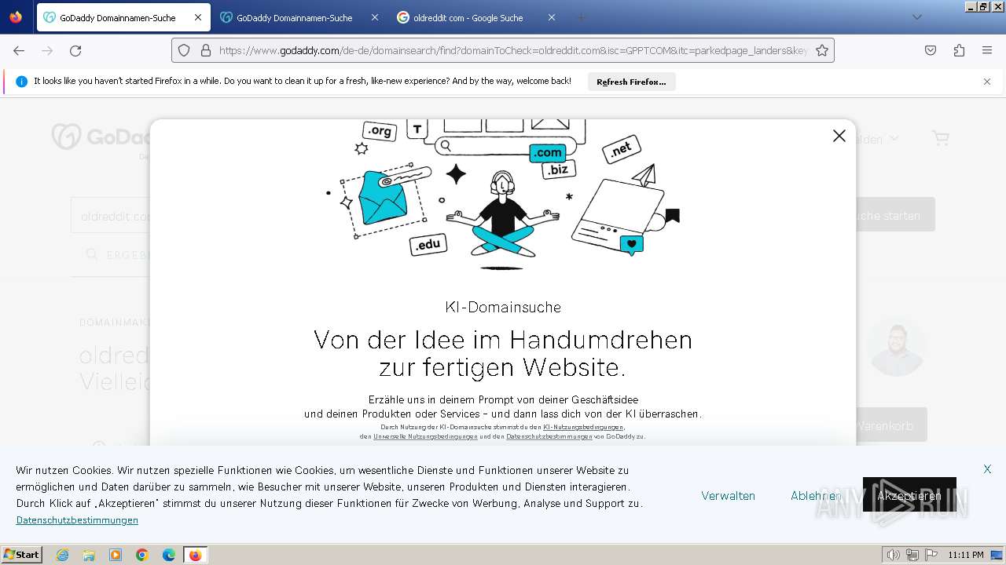Open the shopping cart icon
Viewport: 1006px width, 565px height.
pyautogui.click(x=941, y=138)
